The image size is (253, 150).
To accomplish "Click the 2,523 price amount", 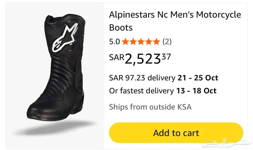I will pos(142,59).
